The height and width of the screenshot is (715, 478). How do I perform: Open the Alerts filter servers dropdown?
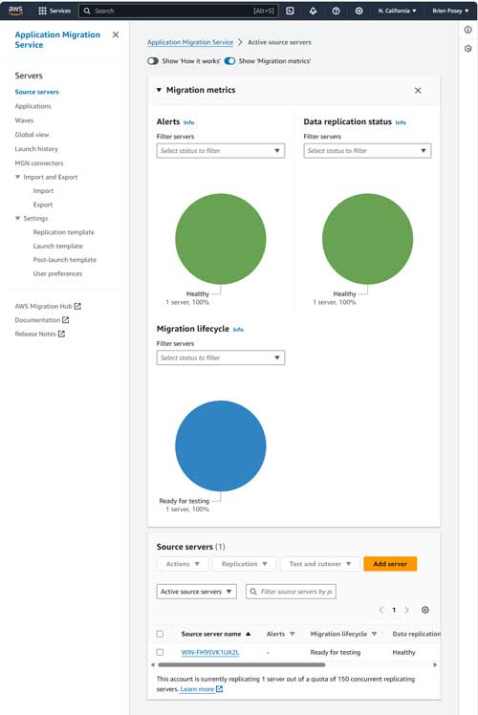(x=221, y=150)
